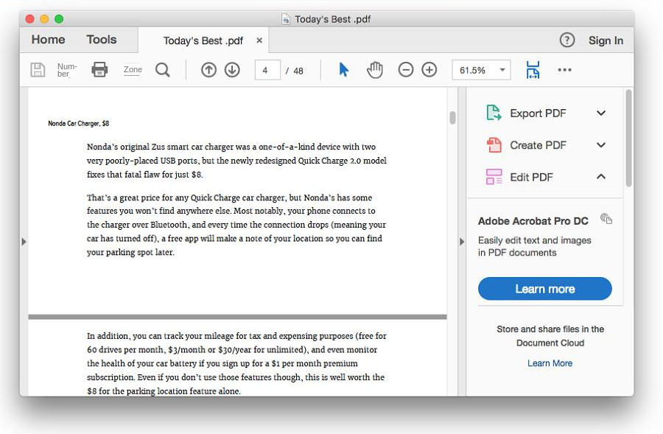
Task: Open the three-dots more tools menu
Action: (x=564, y=70)
